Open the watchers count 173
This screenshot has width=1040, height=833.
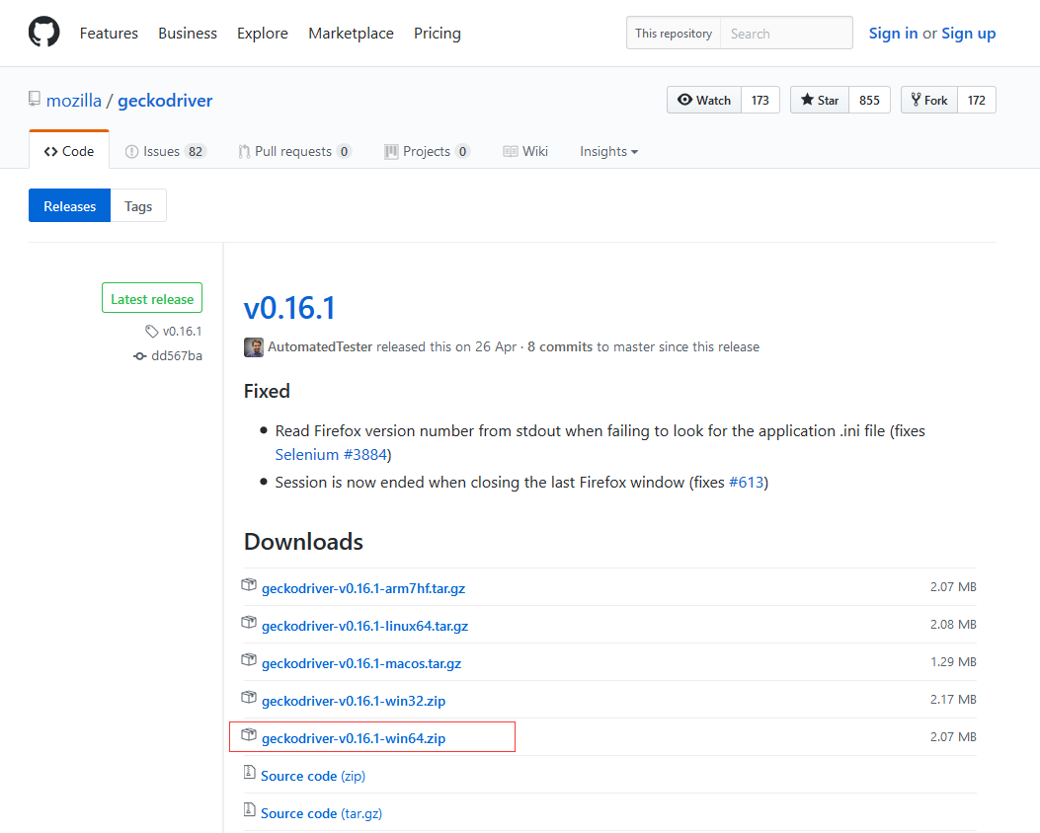coord(760,100)
